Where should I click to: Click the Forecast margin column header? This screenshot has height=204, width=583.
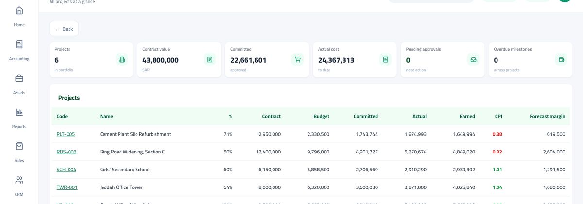547,117
